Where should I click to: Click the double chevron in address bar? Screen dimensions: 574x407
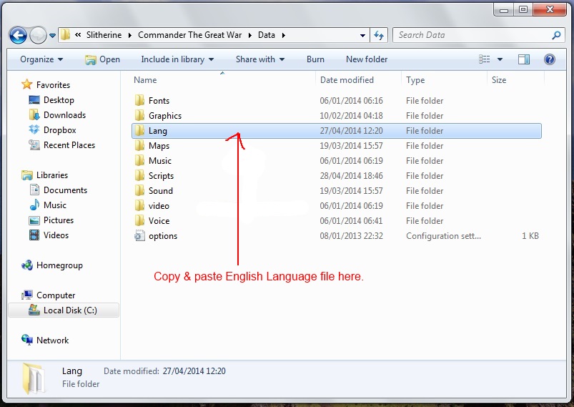click(x=78, y=35)
